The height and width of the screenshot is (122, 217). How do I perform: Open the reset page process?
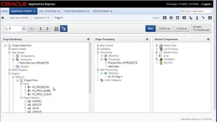click(x=113, y=66)
